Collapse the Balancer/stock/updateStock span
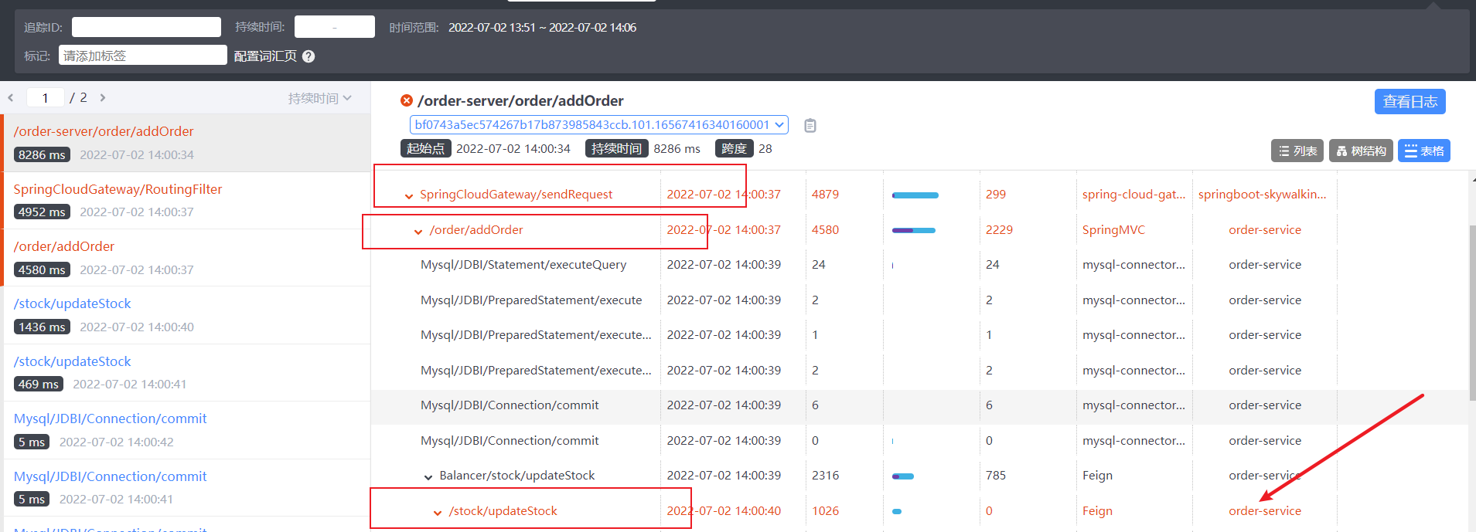 click(428, 476)
